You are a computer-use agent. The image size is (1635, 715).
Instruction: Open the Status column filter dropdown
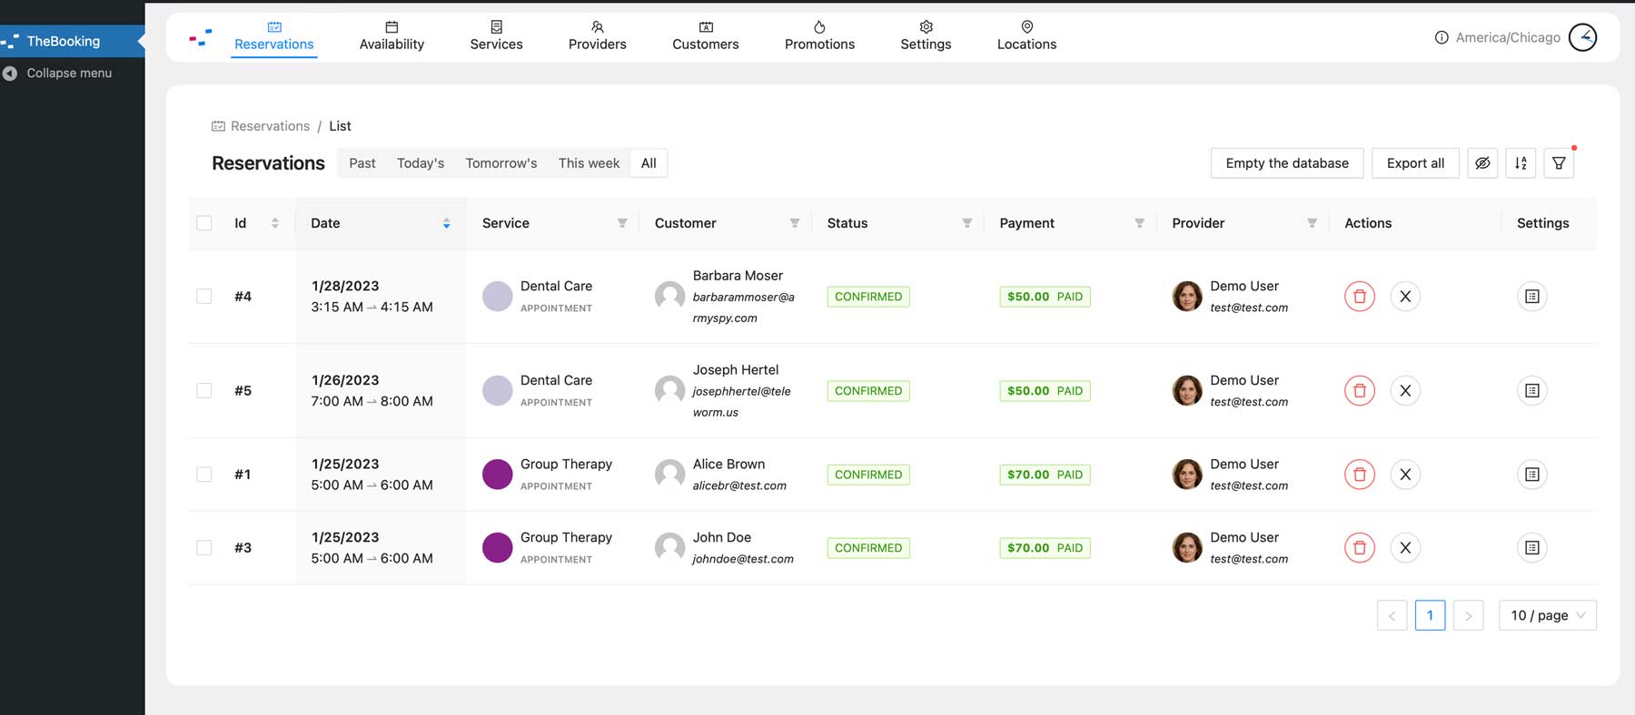966,223
